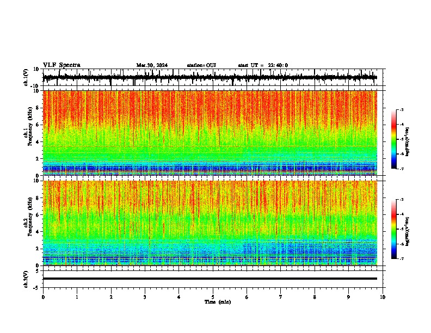This screenshot has width=431, height=333.
Task: Click the 'station=OUJ' label
Action: tap(201, 65)
